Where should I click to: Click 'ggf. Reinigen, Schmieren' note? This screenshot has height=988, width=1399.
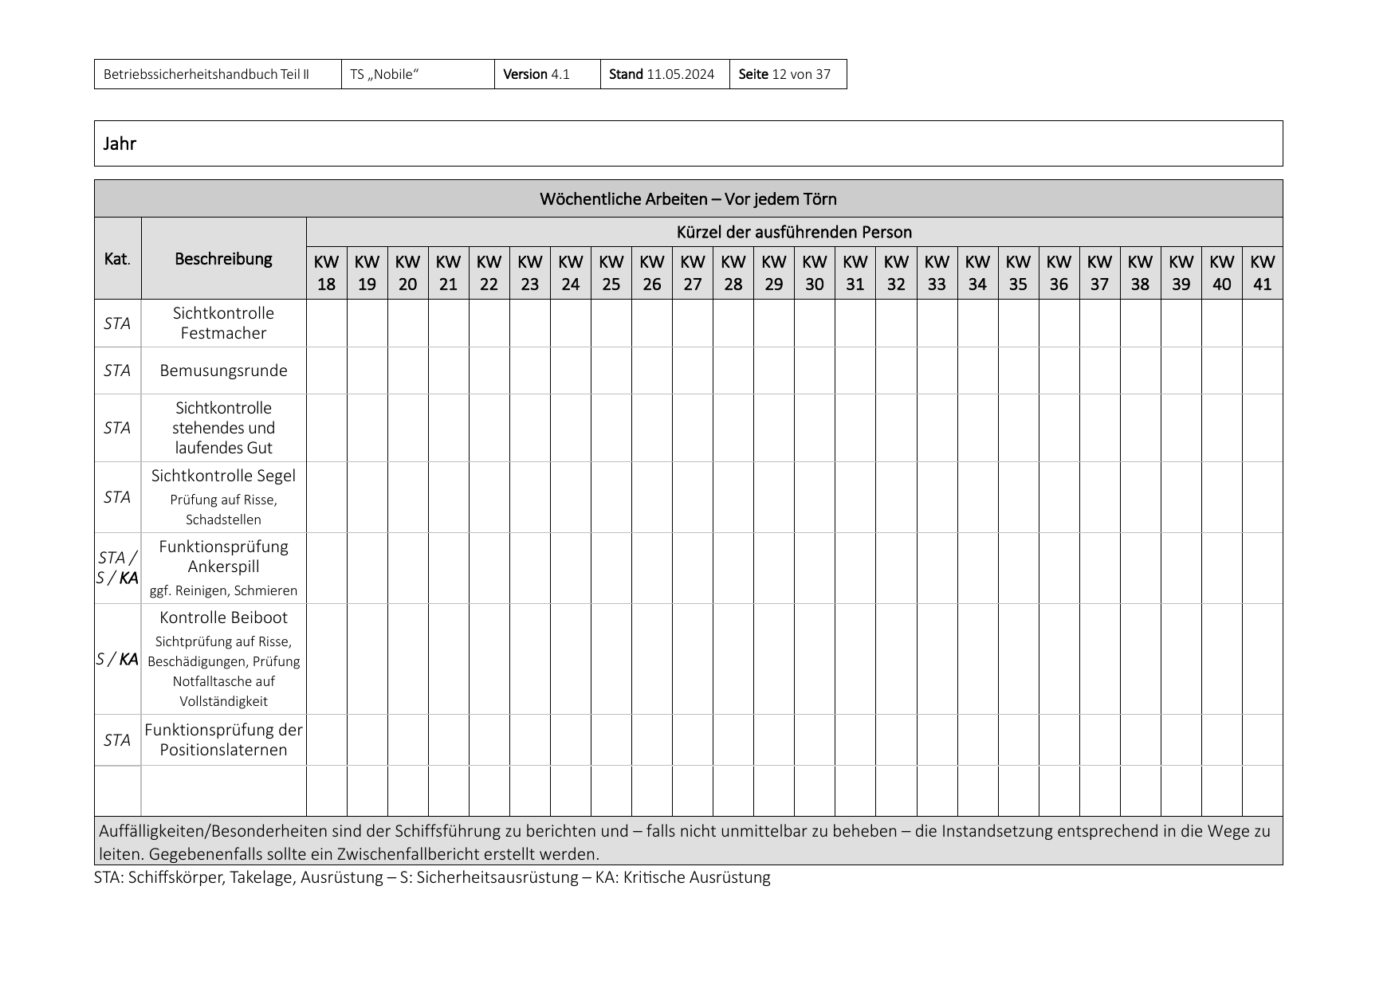click(x=223, y=590)
